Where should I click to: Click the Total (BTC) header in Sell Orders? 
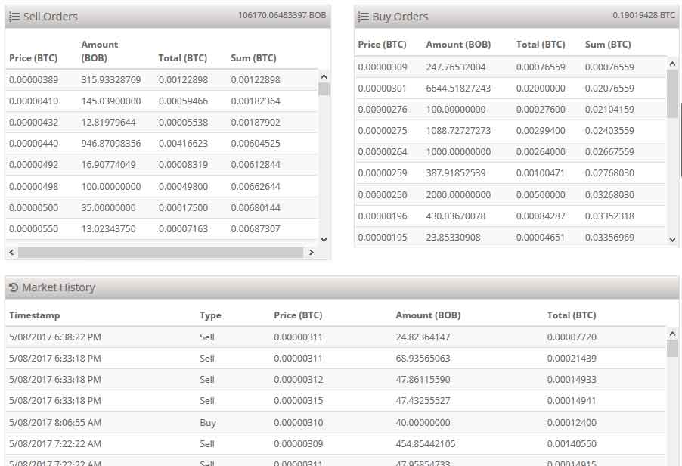tap(183, 57)
